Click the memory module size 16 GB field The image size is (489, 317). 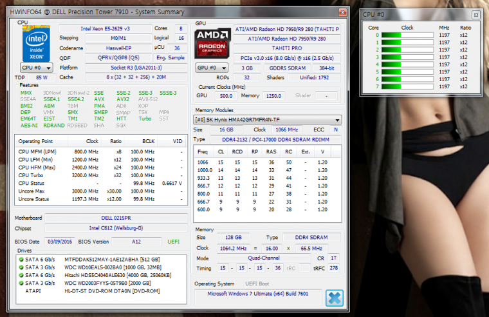tap(226, 130)
